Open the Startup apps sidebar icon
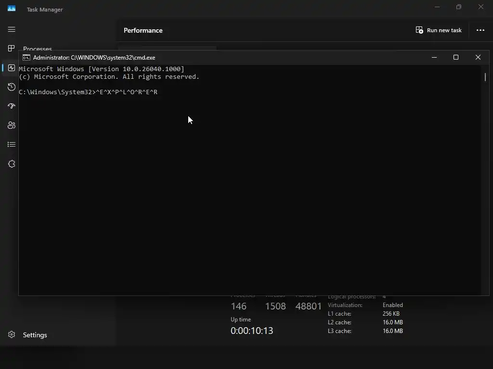 coord(12,106)
